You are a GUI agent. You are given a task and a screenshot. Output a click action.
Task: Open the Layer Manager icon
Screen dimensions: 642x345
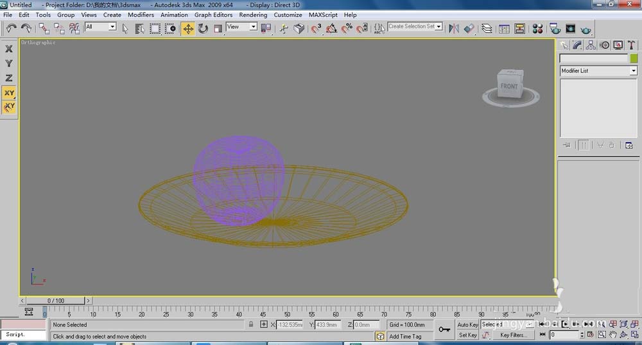[487, 28]
